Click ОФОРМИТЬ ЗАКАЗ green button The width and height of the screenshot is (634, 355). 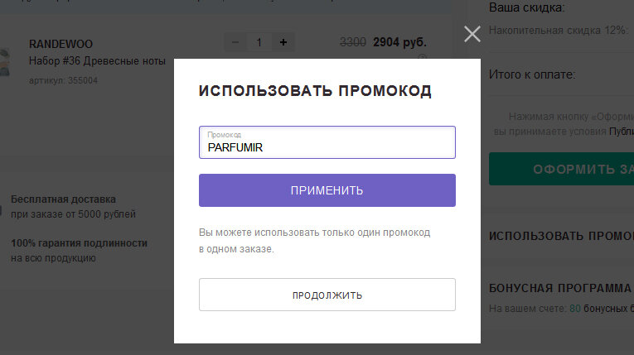tap(562, 169)
